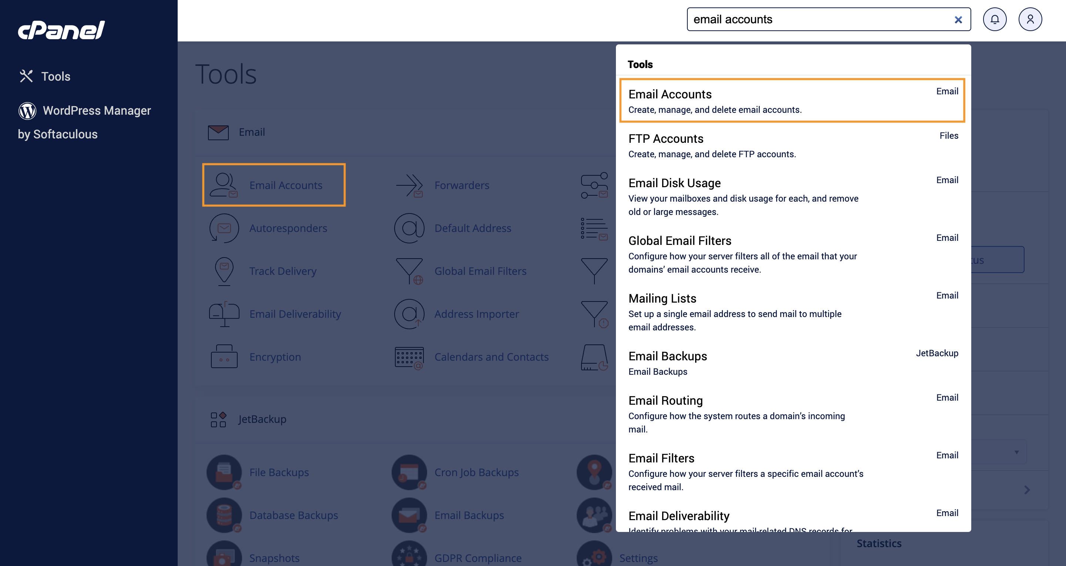The width and height of the screenshot is (1066, 566).
Task: Click the clear search button X
Action: point(957,19)
